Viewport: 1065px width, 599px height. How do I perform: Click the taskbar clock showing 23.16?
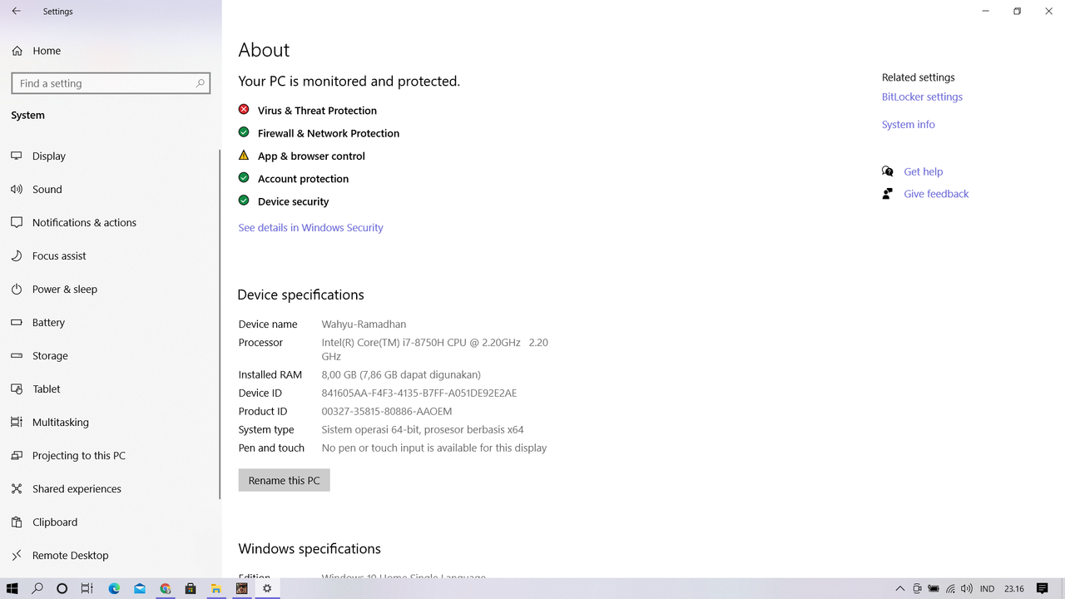pyautogui.click(x=1013, y=589)
